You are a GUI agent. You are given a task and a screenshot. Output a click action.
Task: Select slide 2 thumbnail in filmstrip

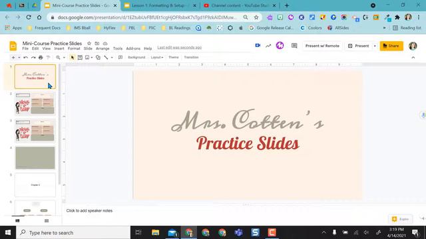35,104
